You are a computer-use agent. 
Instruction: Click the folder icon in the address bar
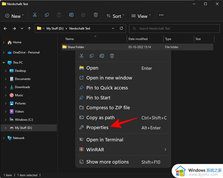pos(39,28)
